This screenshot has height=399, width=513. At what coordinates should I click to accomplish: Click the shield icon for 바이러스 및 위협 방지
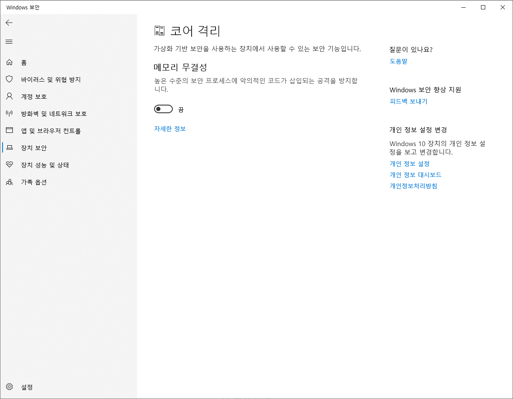tap(9, 79)
